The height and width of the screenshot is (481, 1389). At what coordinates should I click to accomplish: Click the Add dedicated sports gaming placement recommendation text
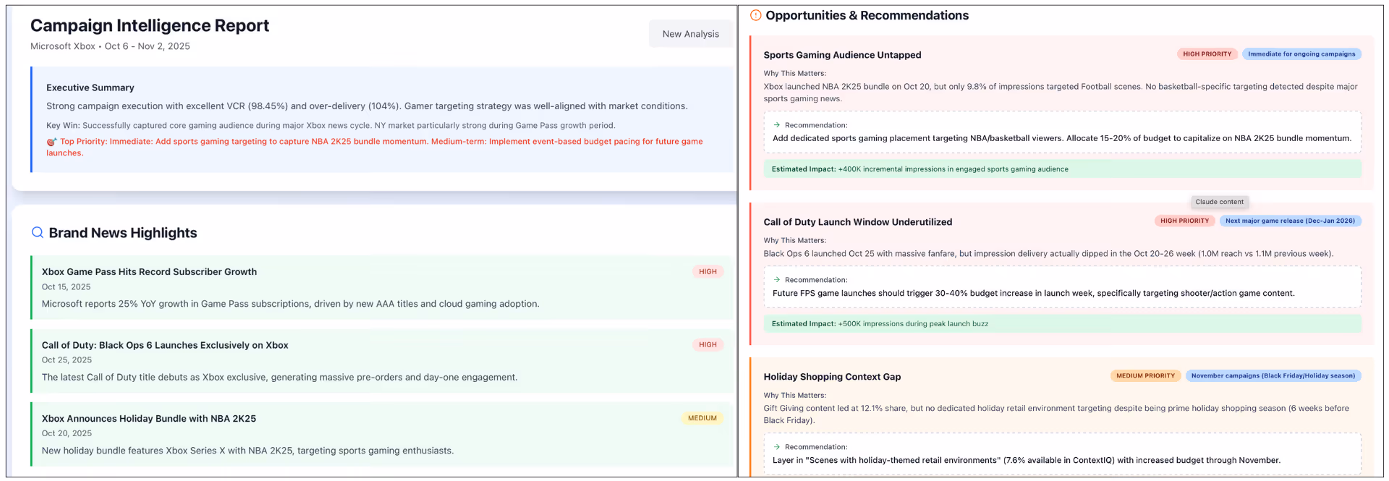coord(1062,138)
